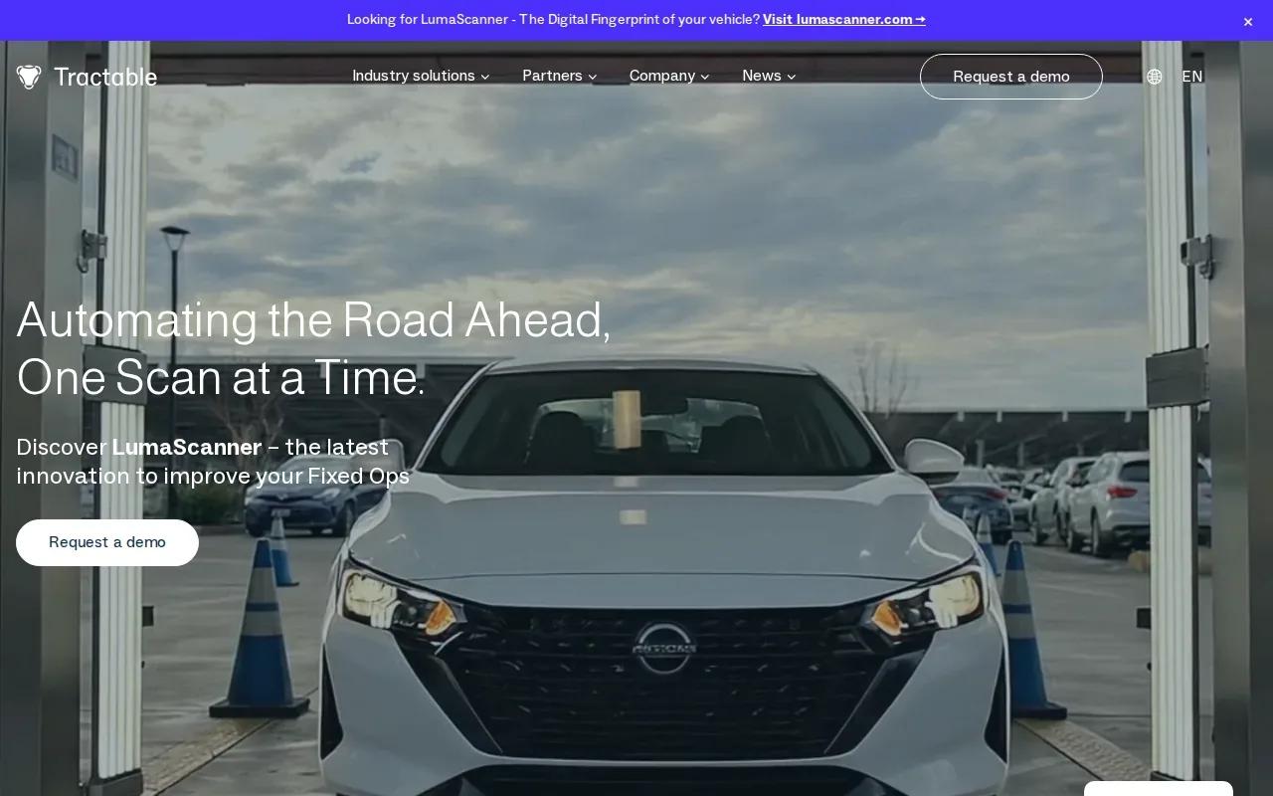Open the Industry solutions menu
The height and width of the screenshot is (796, 1273).
[414, 76]
